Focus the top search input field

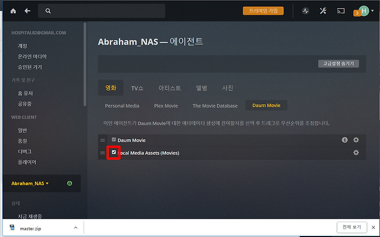point(101,11)
